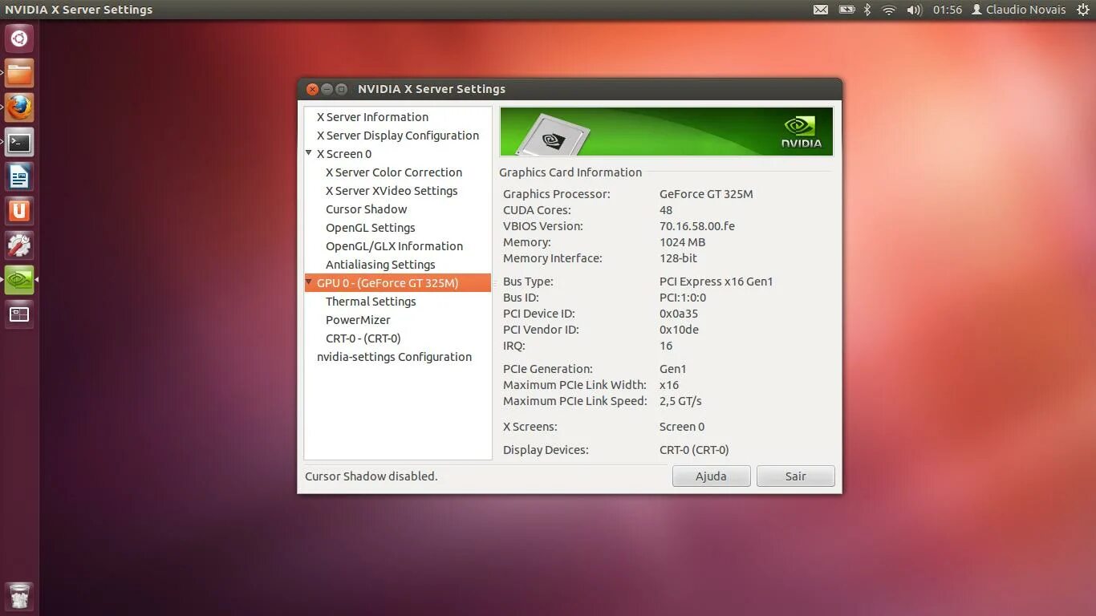Viewport: 1096px width, 616px height.
Task: Open the Terminal from the dock
Action: coord(18,142)
